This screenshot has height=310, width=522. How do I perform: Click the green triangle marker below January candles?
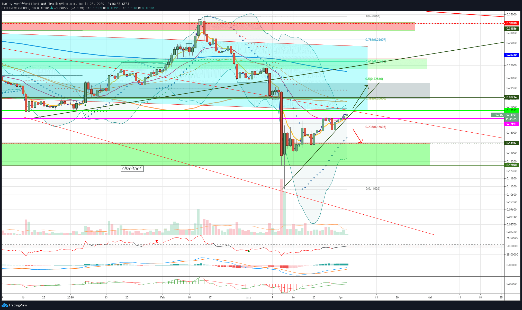click(85, 105)
